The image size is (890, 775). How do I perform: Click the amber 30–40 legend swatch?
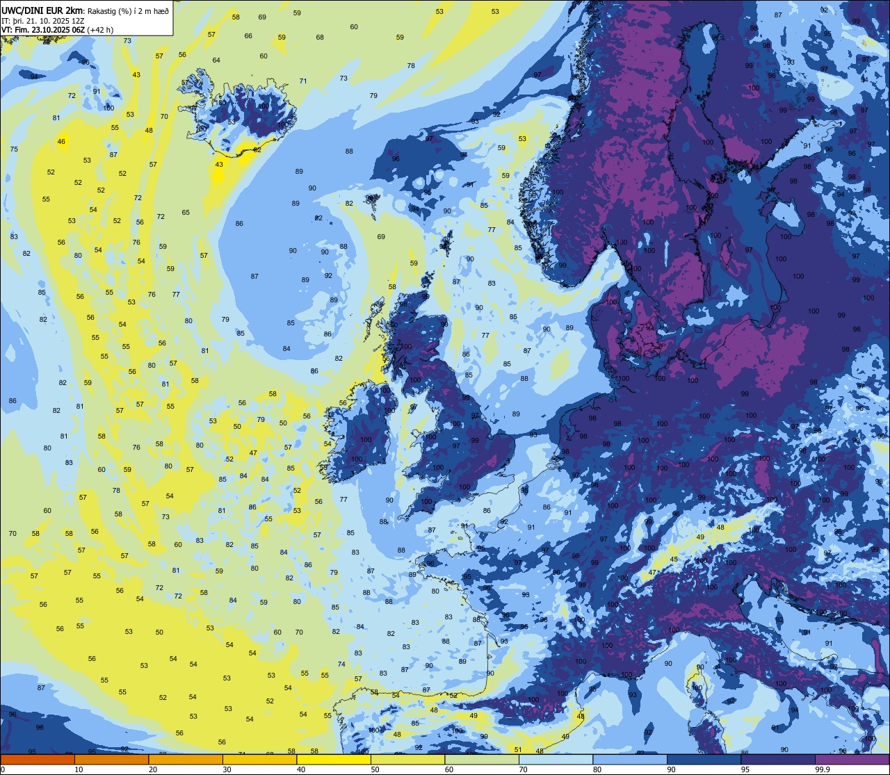click(x=259, y=759)
